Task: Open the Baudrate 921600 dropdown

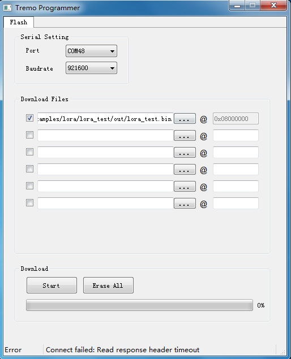Action: pyautogui.click(x=91, y=68)
